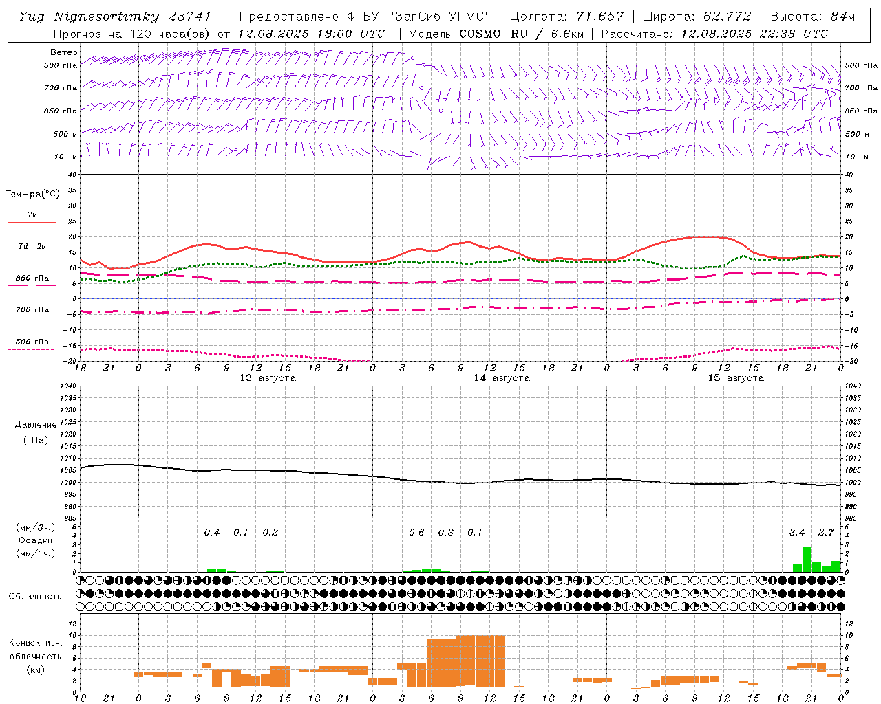Click the Ветер wind panel label
881x704 pixels.
click(x=64, y=52)
